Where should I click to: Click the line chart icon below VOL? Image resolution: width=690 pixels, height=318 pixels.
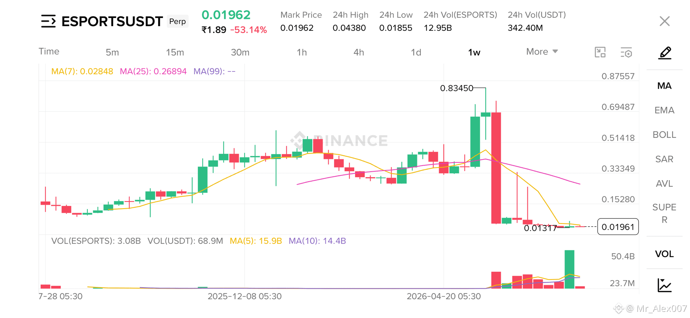click(665, 285)
